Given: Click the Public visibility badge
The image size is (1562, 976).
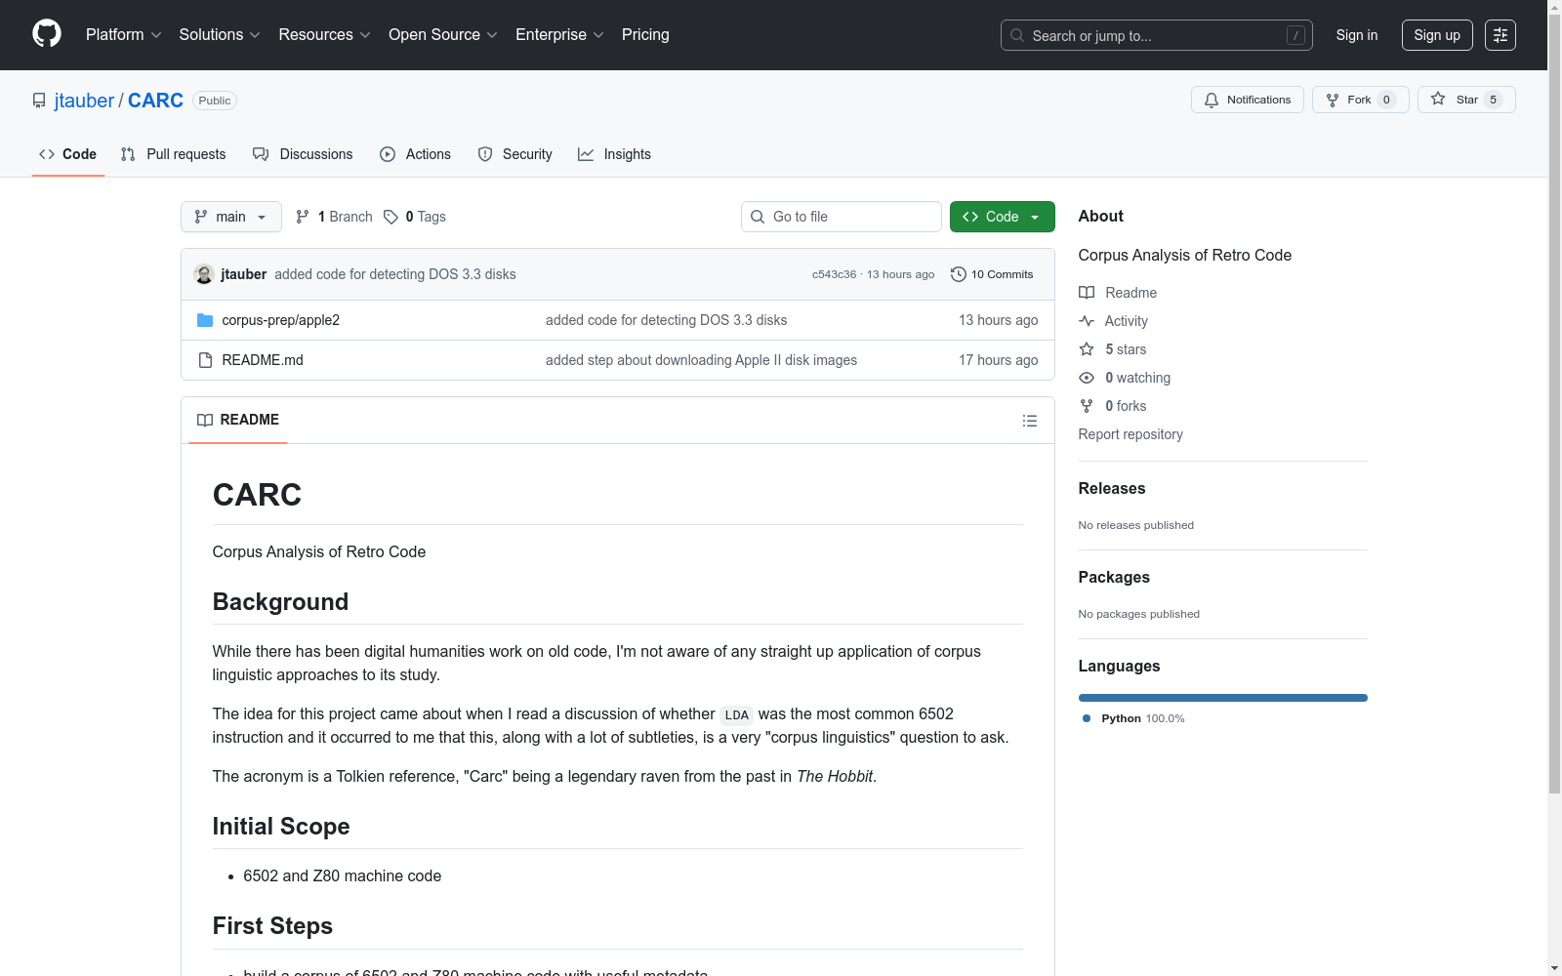Looking at the screenshot, I should click(215, 101).
